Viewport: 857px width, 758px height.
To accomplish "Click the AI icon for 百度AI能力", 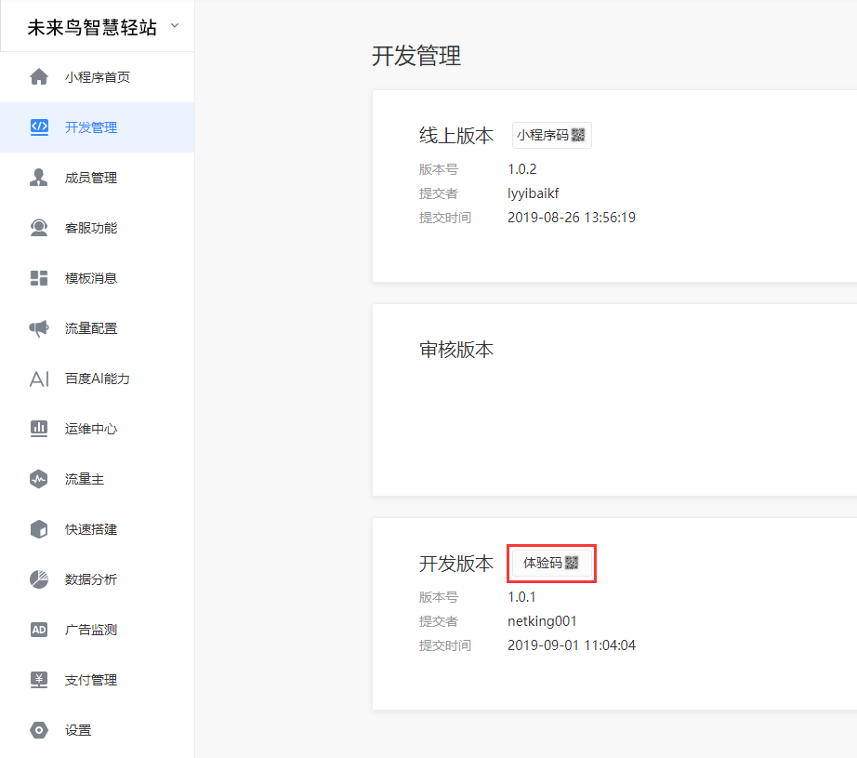I will click(39, 379).
